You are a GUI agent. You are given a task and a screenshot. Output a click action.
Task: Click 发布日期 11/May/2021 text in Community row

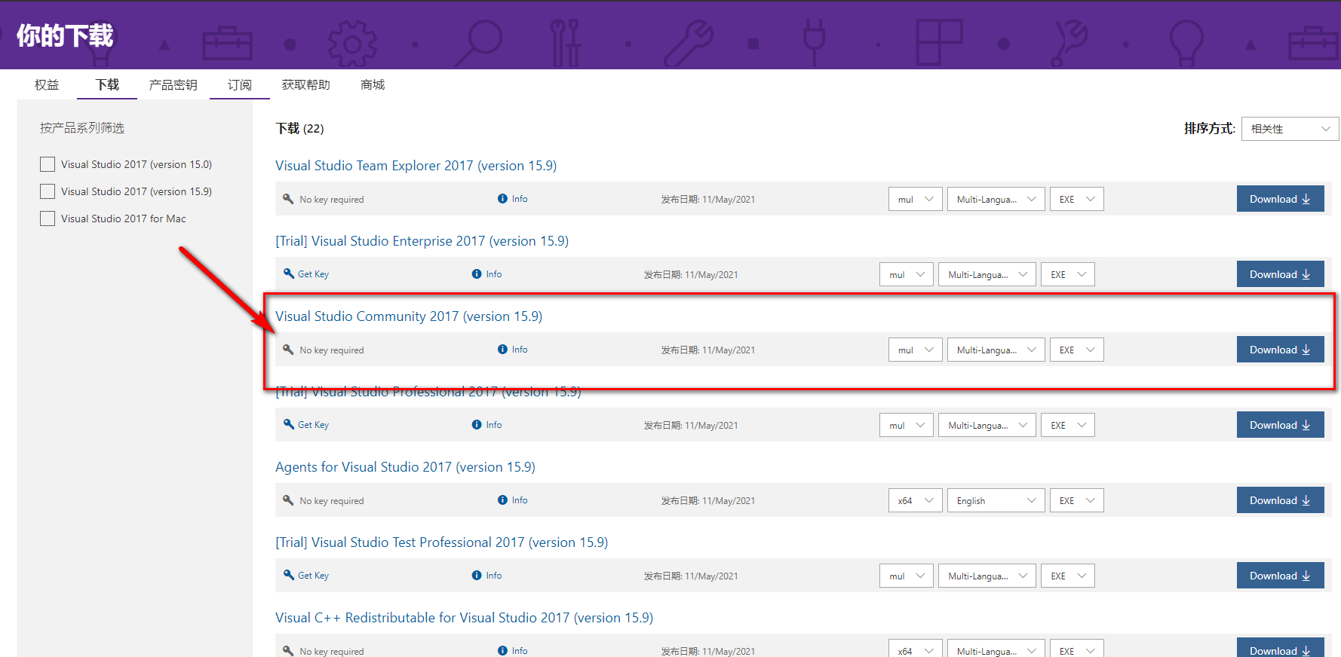click(x=708, y=350)
